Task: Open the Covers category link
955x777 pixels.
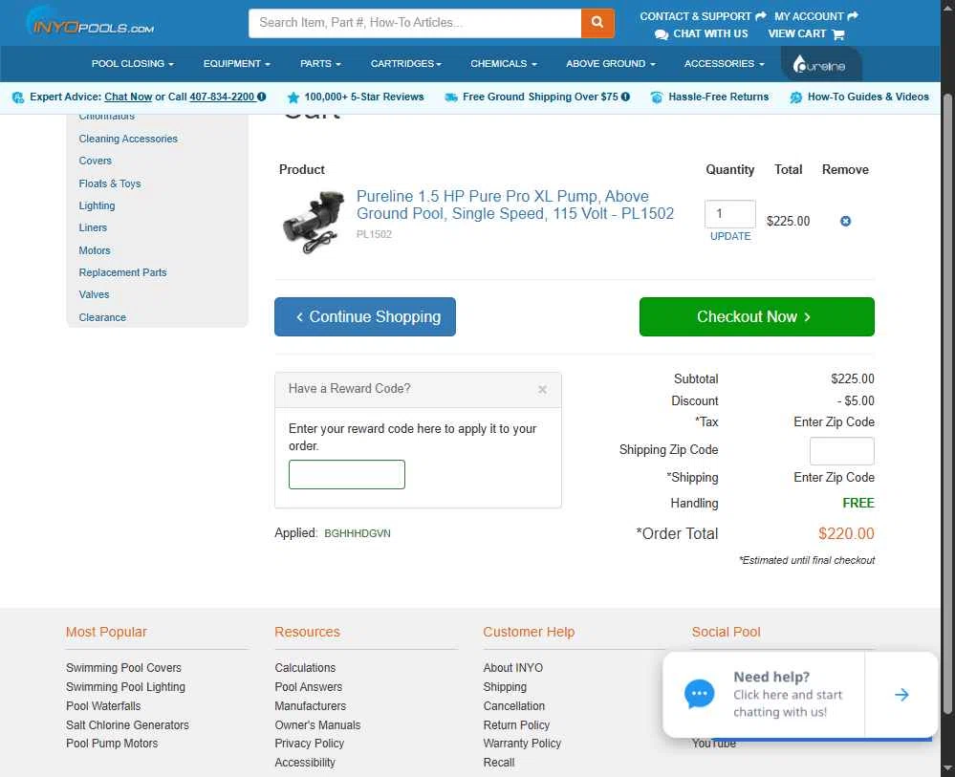Action: (x=95, y=161)
